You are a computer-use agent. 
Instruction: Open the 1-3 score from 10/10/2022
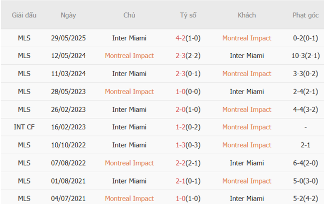click(188, 145)
